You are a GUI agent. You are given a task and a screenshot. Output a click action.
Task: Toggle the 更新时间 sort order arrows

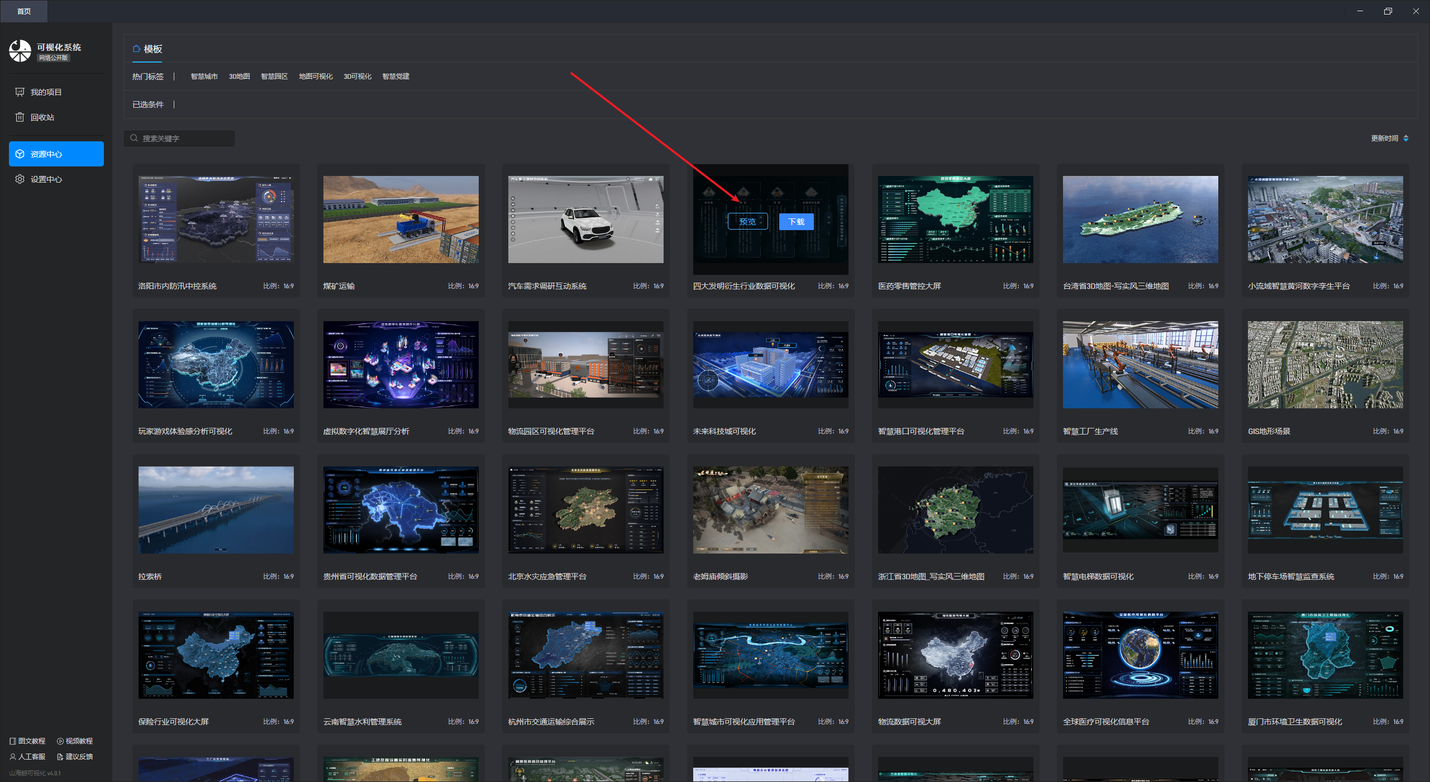click(x=1406, y=138)
